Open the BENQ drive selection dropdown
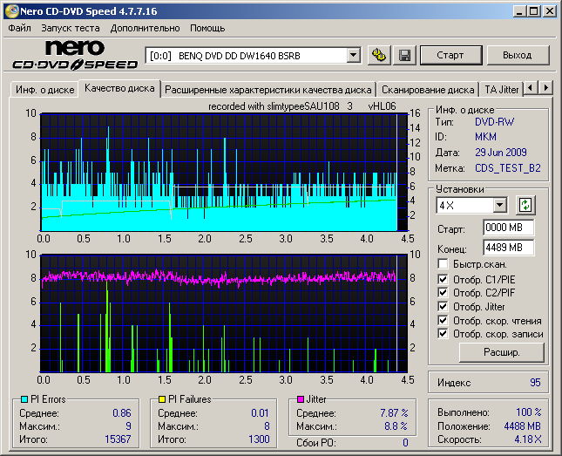This screenshot has height=456, width=562. coord(353,55)
